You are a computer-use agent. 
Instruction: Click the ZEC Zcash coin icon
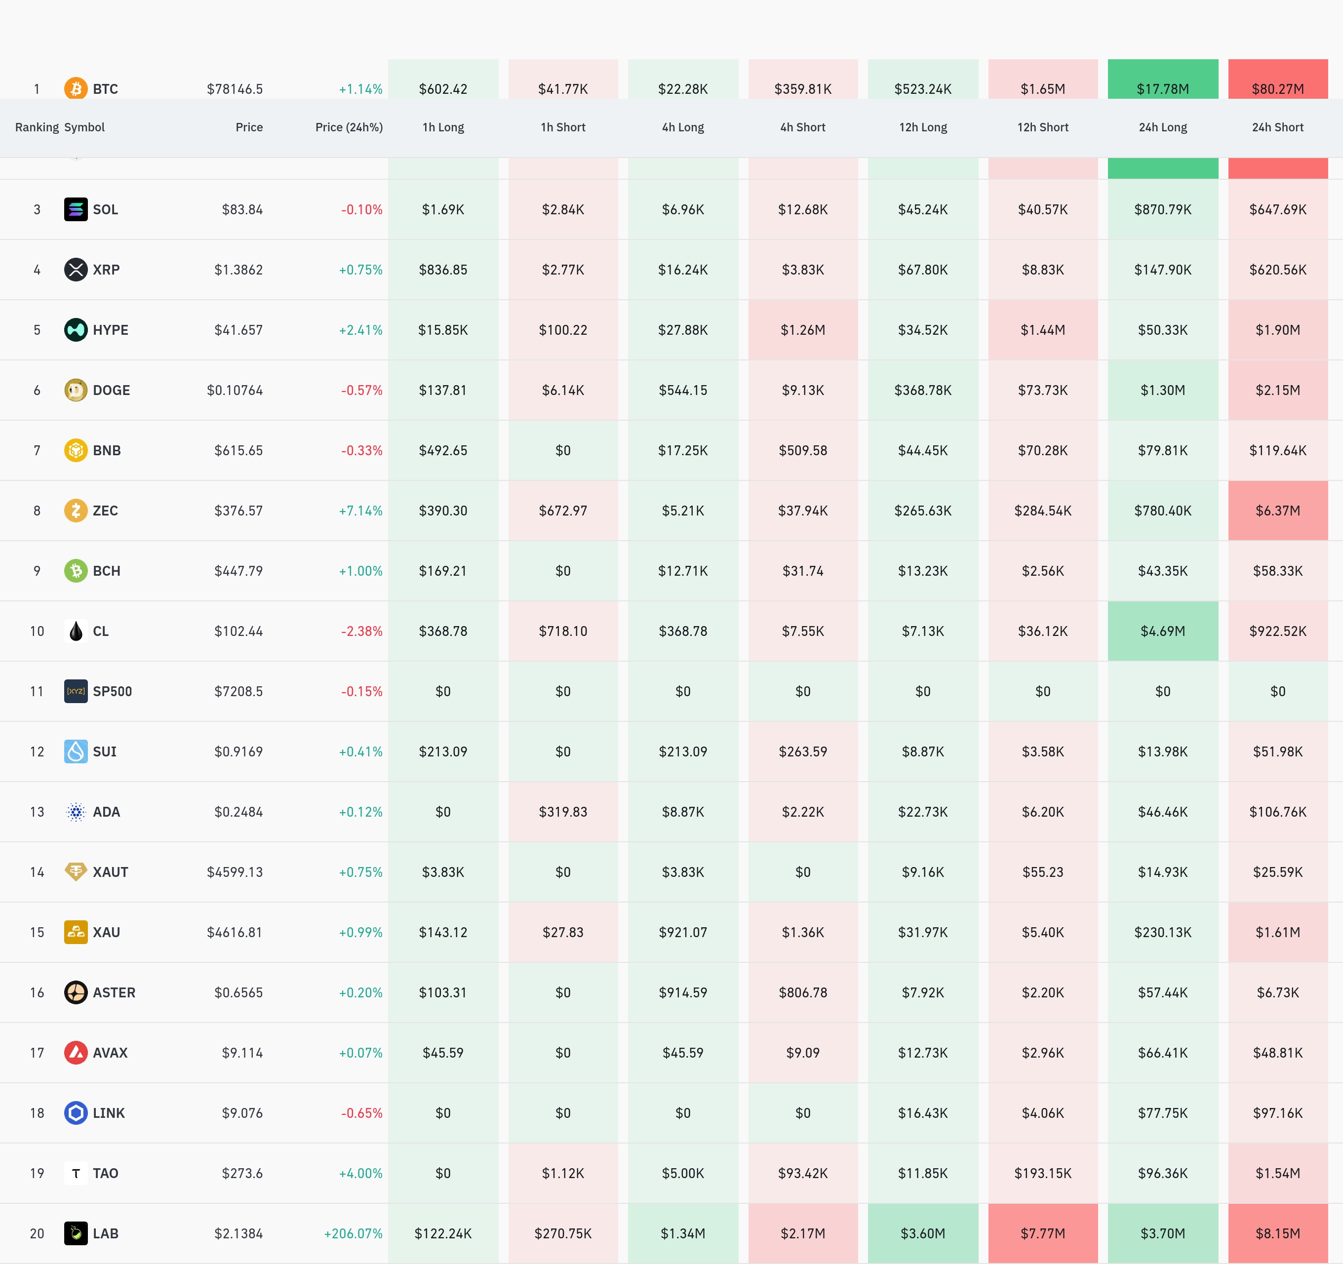click(x=76, y=510)
